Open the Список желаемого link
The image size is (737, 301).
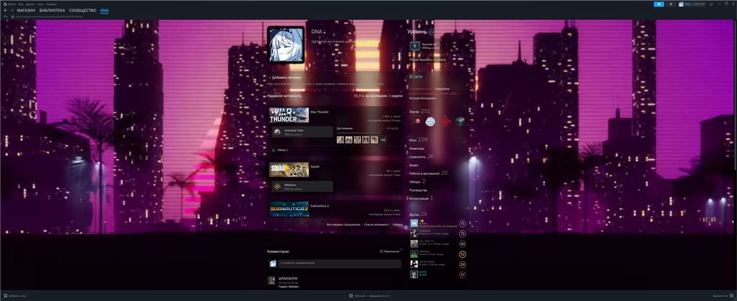(x=376, y=225)
